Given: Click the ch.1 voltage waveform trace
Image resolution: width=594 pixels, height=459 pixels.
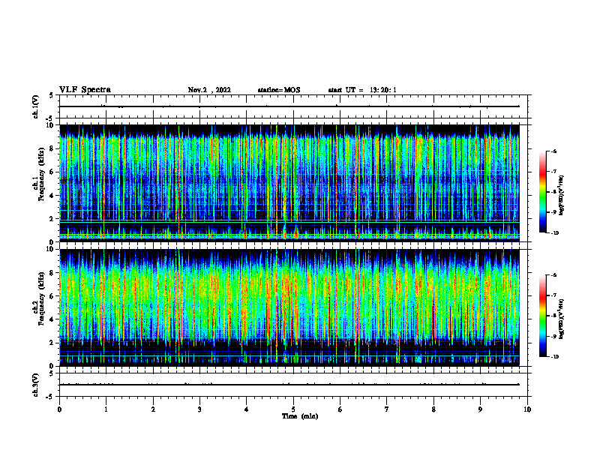Looking at the screenshot, I should coord(289,106).
